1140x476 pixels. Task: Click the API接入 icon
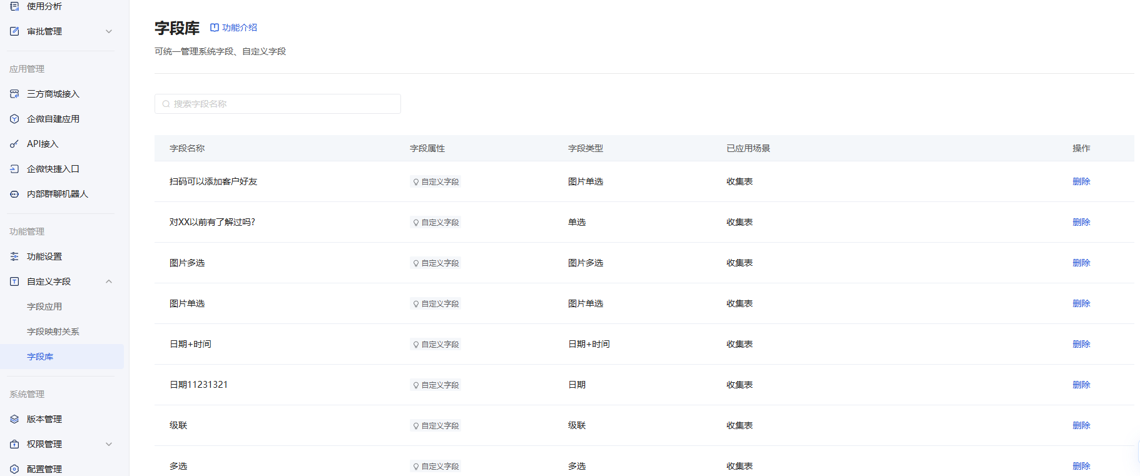point(14,144)
